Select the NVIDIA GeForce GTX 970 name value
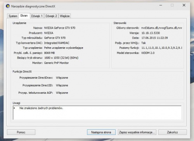The width and height of the screenshot is (194, 141). click(x=60, y=28)
